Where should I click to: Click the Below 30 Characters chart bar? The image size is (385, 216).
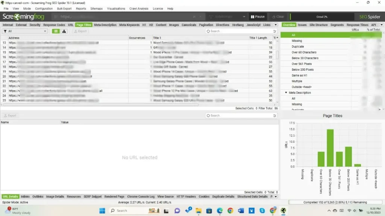pyautogui.click(x=330, y=148)
